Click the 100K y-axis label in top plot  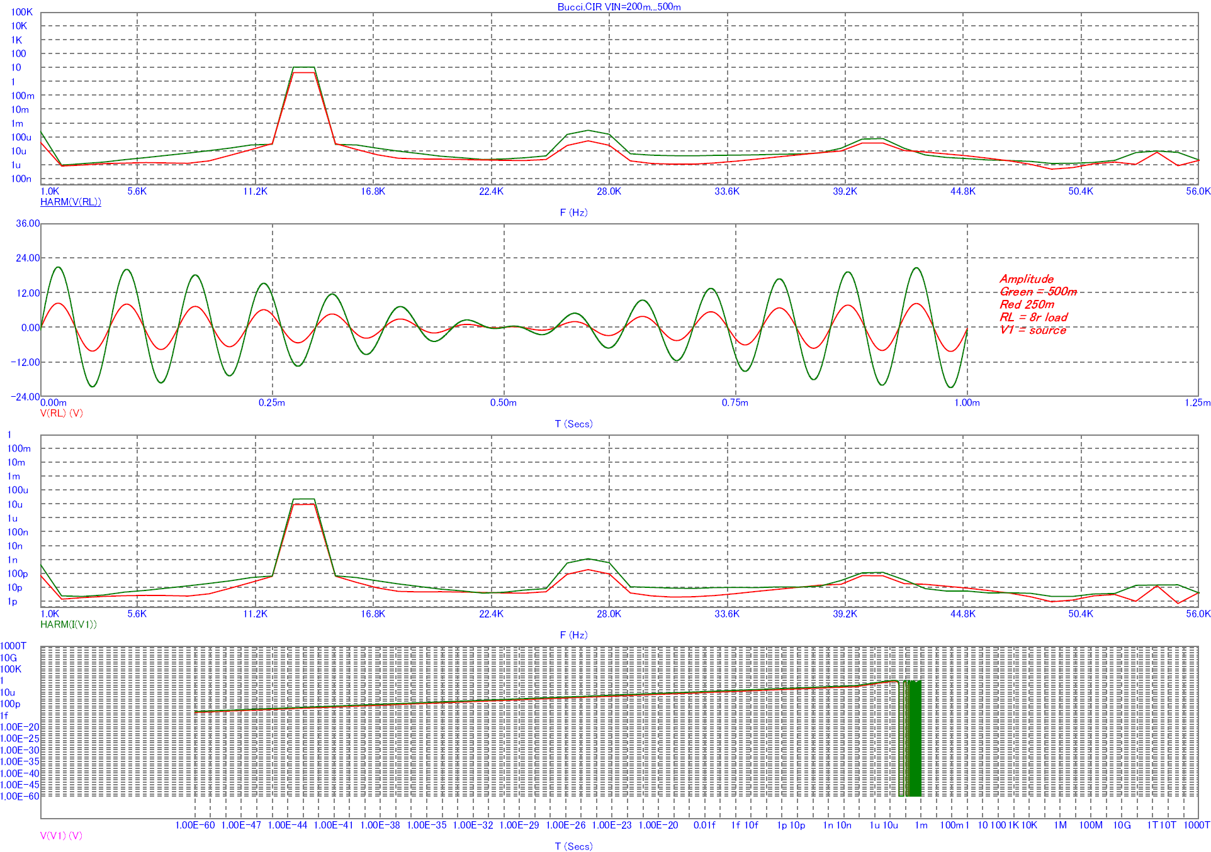pos(22,12)
